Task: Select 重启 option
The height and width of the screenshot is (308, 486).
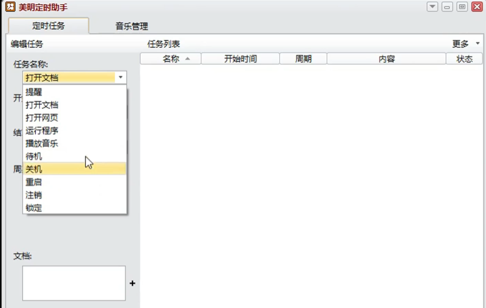Action: (75, 182)
